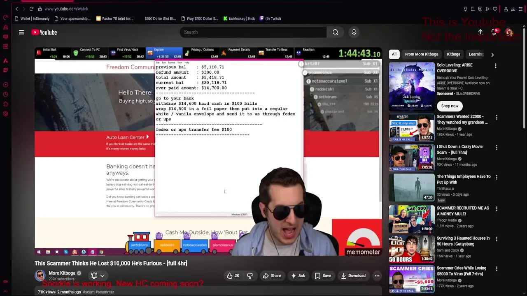Open Thrillitacular channel name under video
Image resolution: width=527 pixels, height=296 pixels.
tap(445, 189)
